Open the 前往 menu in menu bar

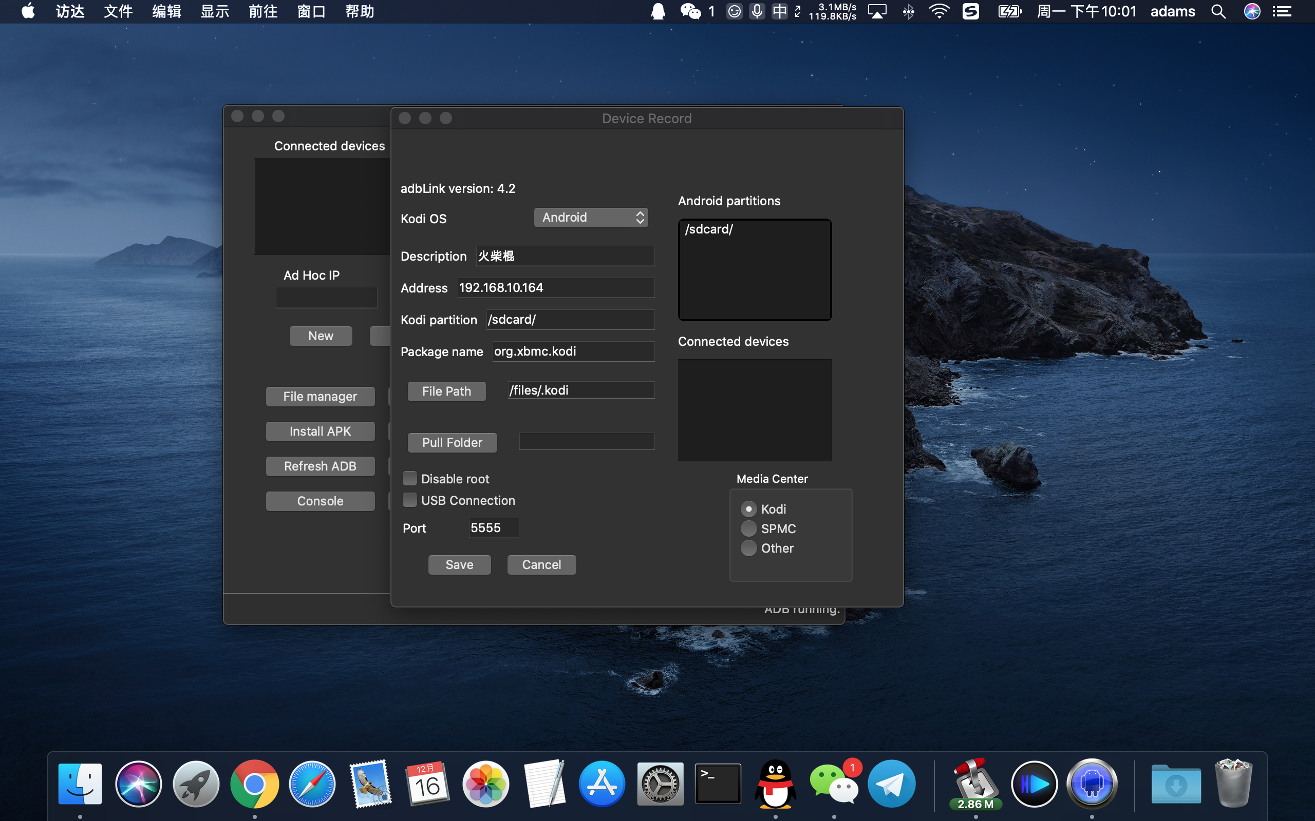[x=263, y=11]
